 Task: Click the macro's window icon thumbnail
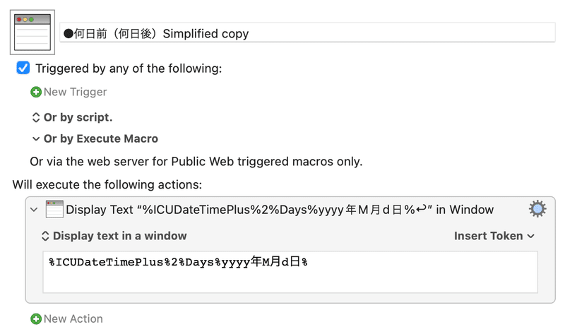tap(32, 32)
